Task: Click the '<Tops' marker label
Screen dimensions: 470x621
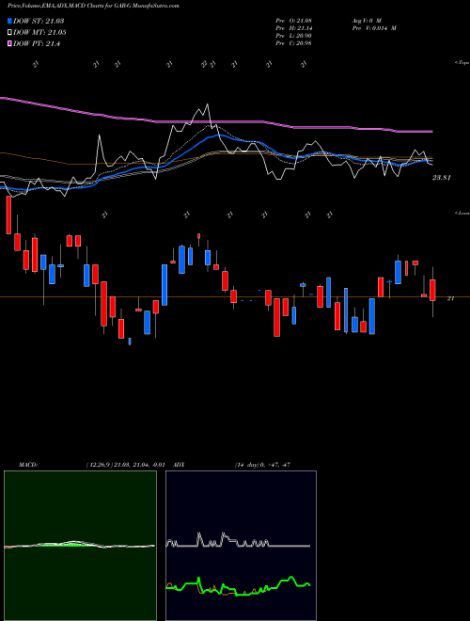Action: (462, 63)
